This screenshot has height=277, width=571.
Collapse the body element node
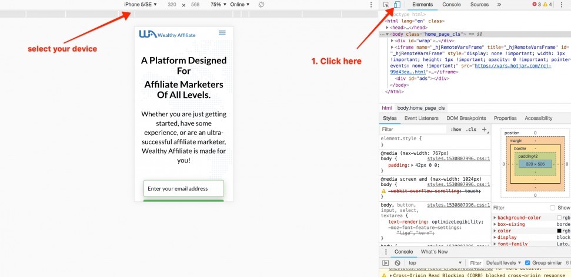[388, 34]
